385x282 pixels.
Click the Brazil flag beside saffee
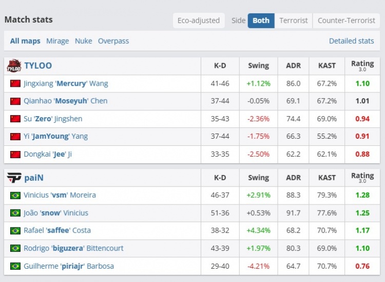[x=15, y=231]
